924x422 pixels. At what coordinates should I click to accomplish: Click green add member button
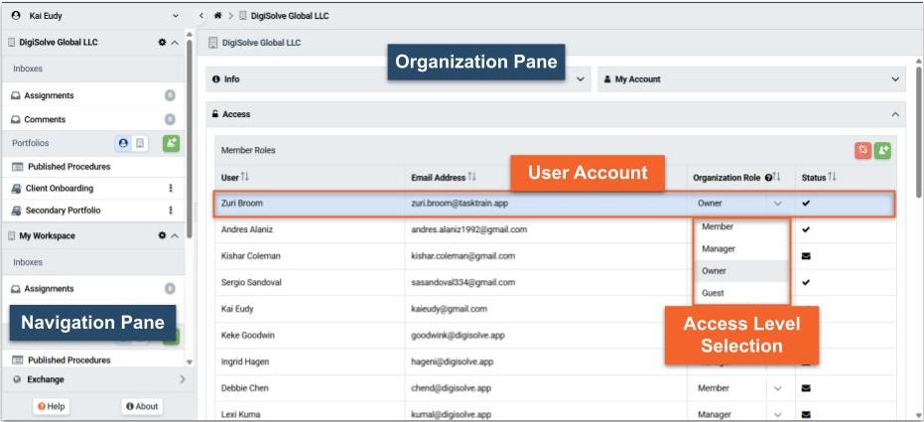(x=882, y=151)
